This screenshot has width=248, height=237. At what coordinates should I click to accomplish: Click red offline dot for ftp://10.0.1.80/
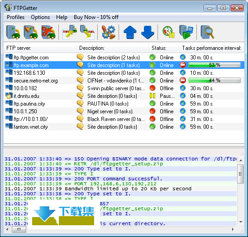pyautogui.click(x=153, y=119)
